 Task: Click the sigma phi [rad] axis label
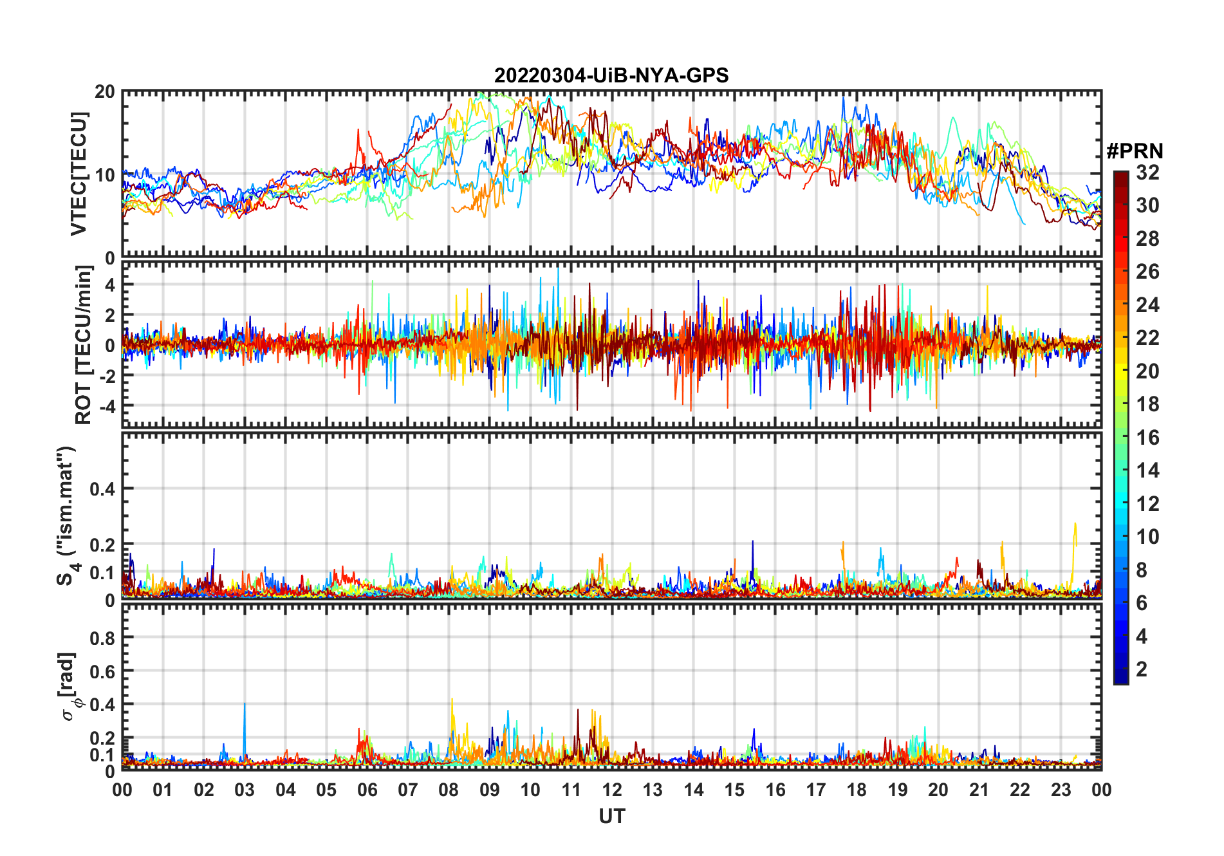coord(70,687)
